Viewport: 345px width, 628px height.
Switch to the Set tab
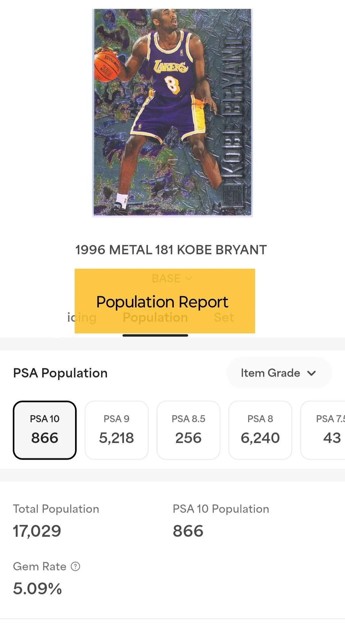point(224,317)
